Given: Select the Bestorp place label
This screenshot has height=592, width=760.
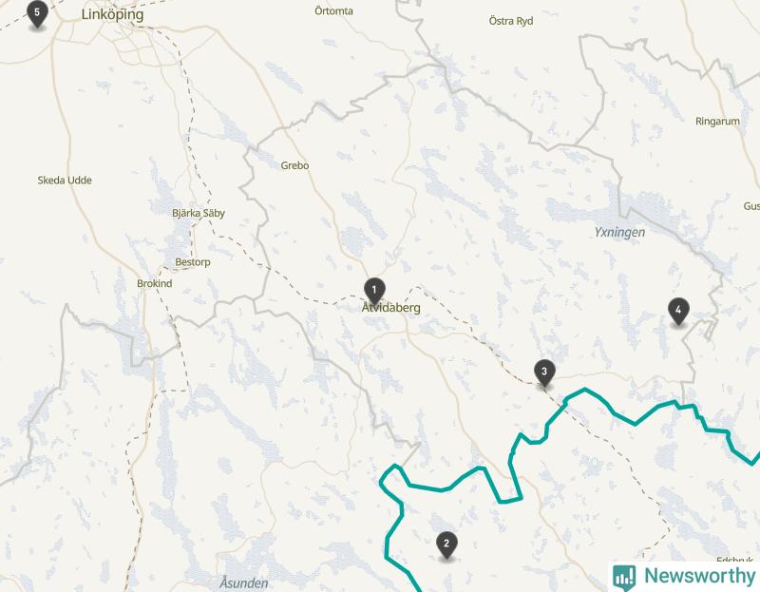Looking at the screenshot, I should [x=193, y=262].
